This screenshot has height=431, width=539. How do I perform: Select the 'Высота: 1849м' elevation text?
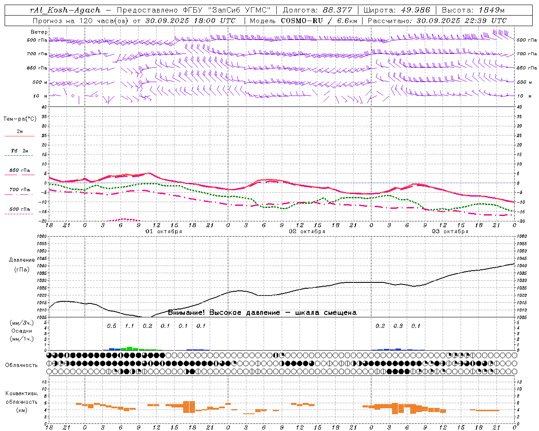(x=473, y=10)
